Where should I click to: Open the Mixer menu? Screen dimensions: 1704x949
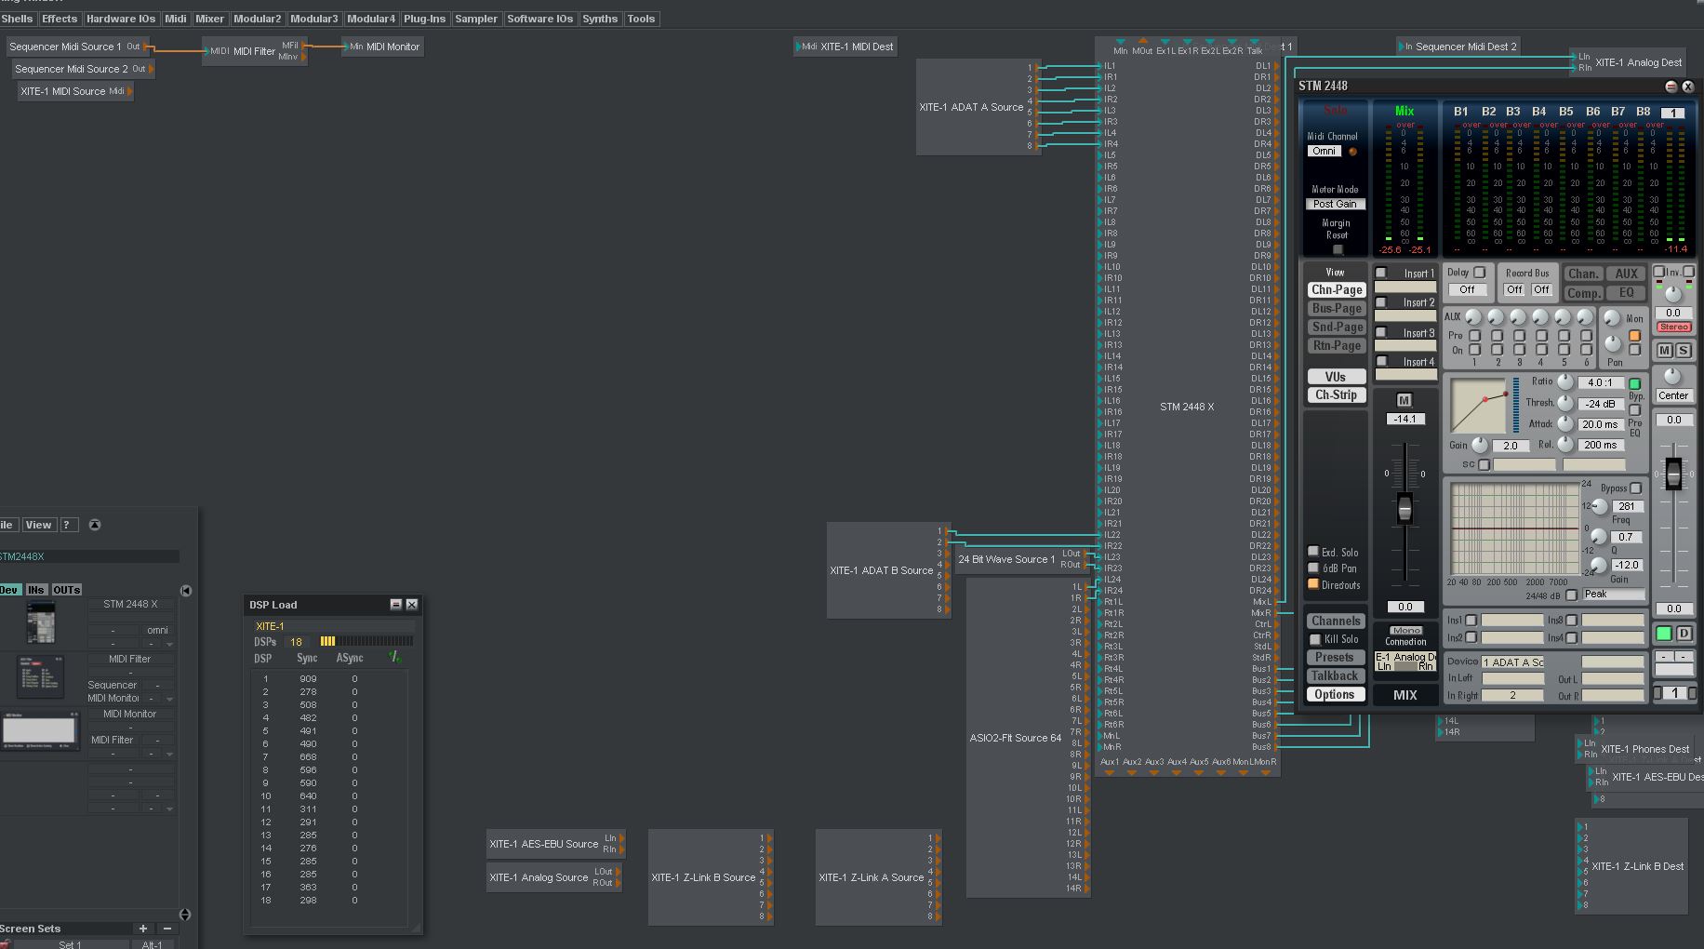[209, 19]
